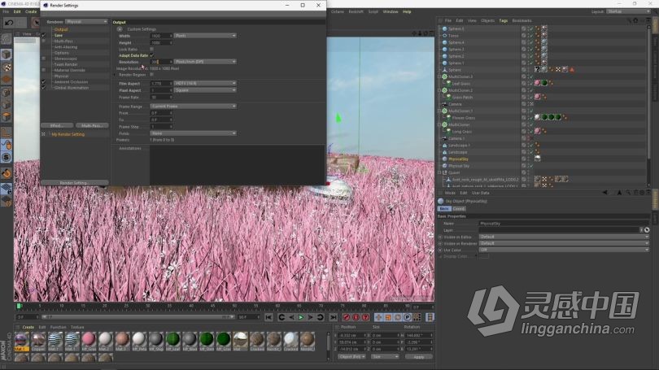Image resolution: width=659 pixels, height=370 pixels.
Task: Toggle the Multi-Pass checkbox in Render Settings
Action: [x=43, y=41]
